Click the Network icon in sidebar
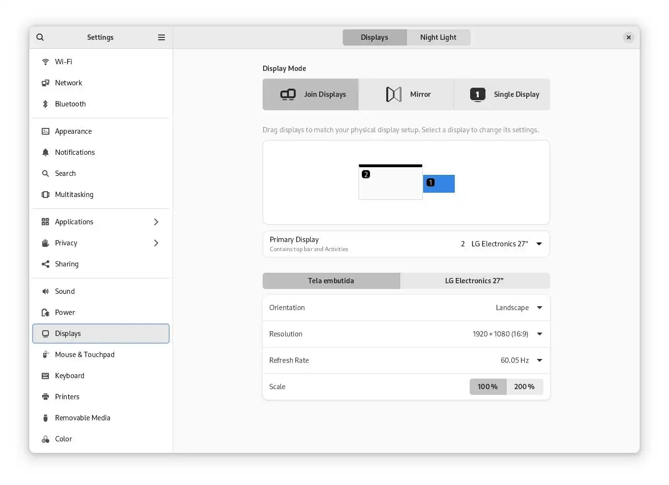 click(46, 83)
